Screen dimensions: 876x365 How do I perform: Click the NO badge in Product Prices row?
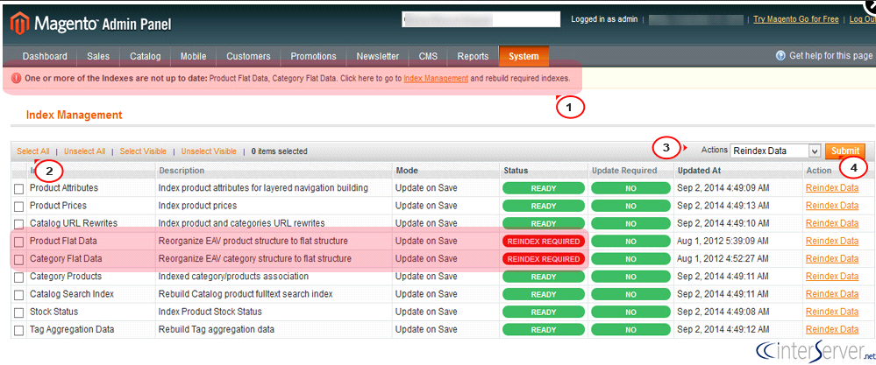(630, 207)
